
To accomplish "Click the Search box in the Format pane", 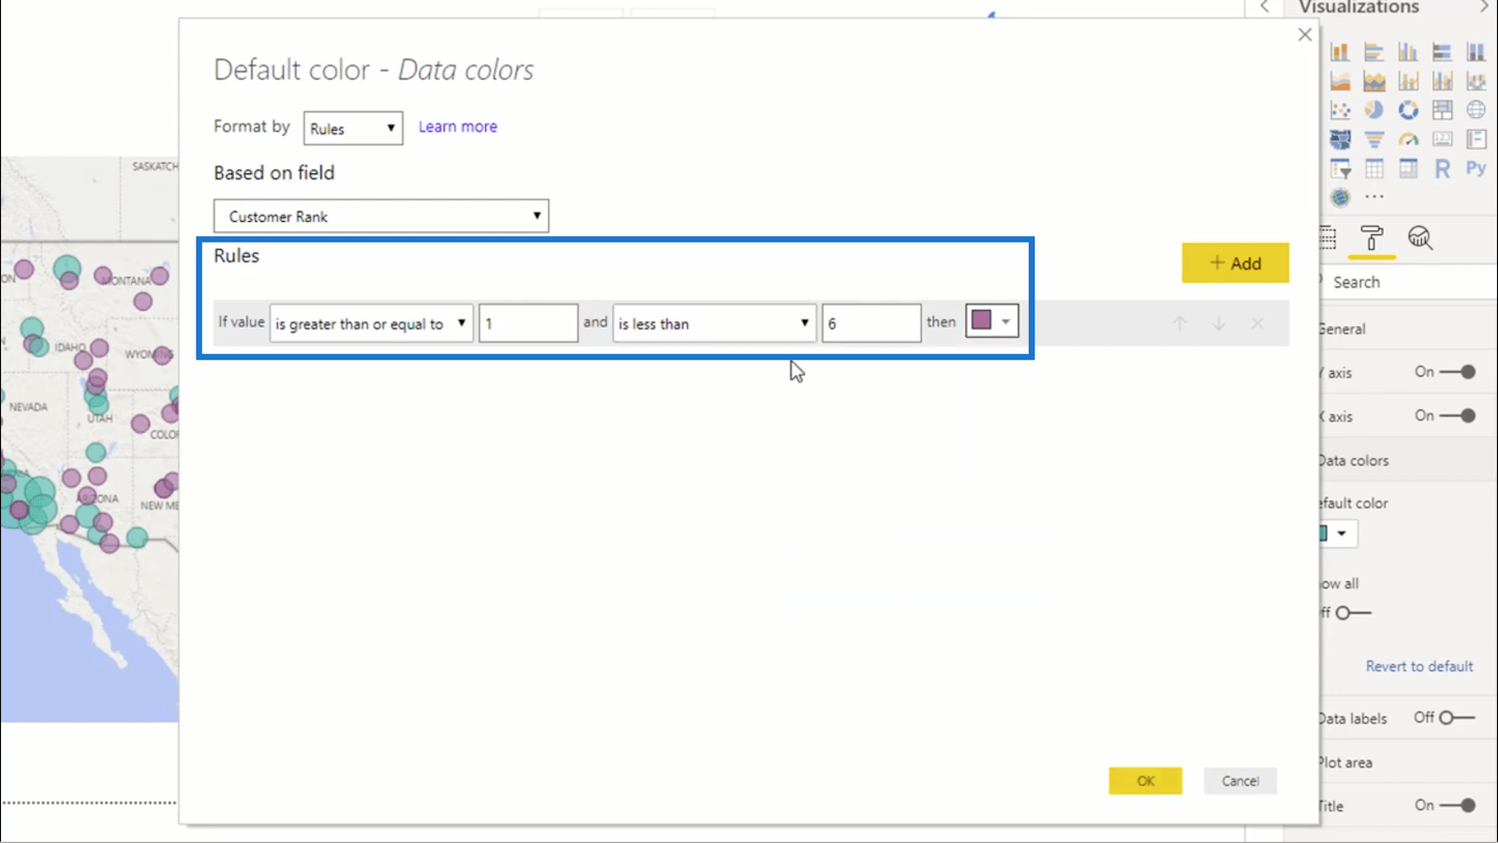I will [x=1408, y=282].
